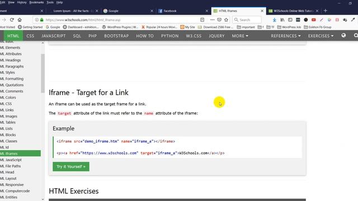Click the HTML navbar item
This screenshot has width=358, height=201.
[13, 36]
